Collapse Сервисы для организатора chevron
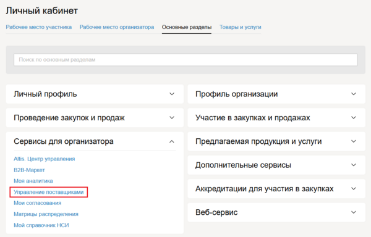Screen dimensions: 371x237 tap(172, 141)
